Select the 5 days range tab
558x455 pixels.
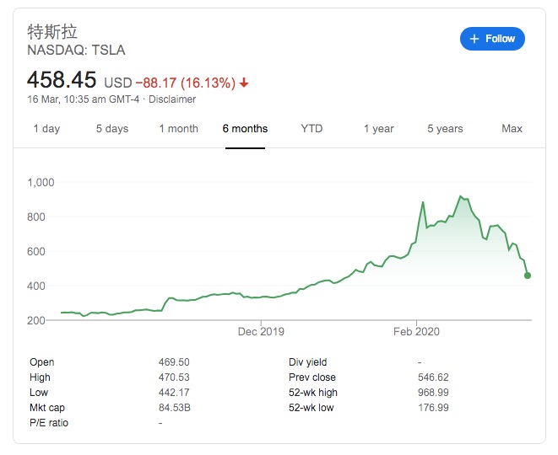[112, 129]
